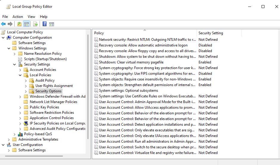Select Software Settings under User Configuration
The height and width of the screenshot is (165, 280).
(x=32, y=150)
